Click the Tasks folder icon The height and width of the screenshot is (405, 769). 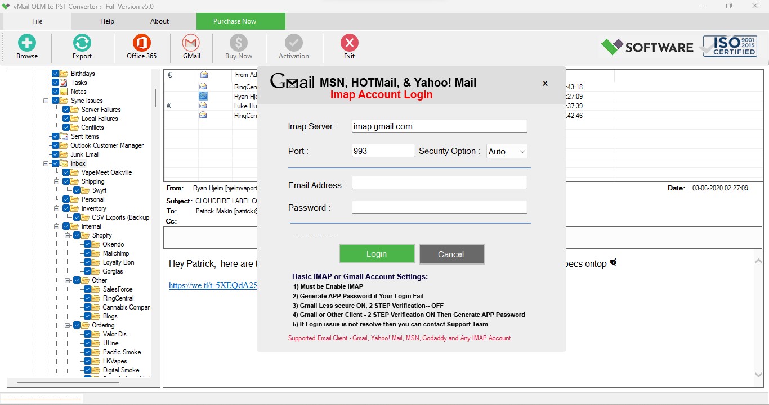64,83
